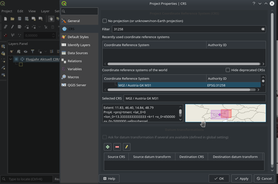Open the Edit menu
Viewport: 278px width, 184px height.
point(20,11)
